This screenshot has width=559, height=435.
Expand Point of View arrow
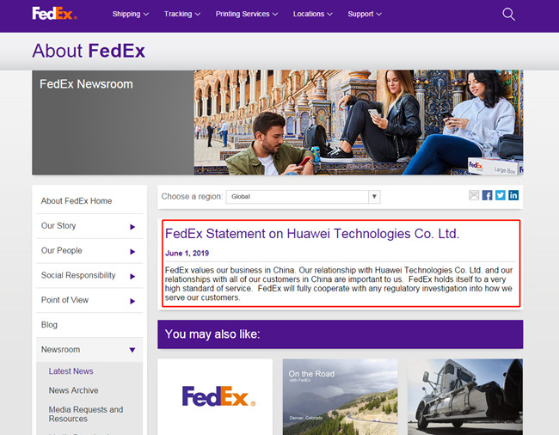tap(132, 301)
